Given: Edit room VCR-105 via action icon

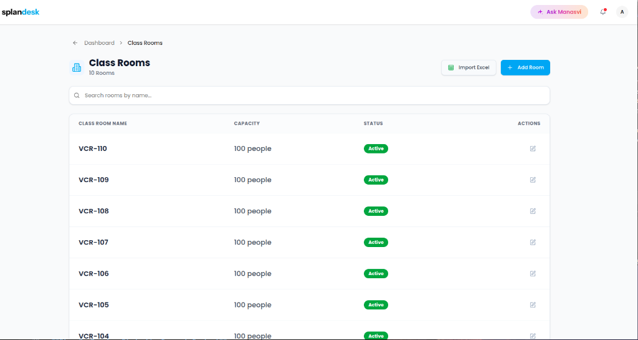Looking at the screenshot, I should coord(533,305).
